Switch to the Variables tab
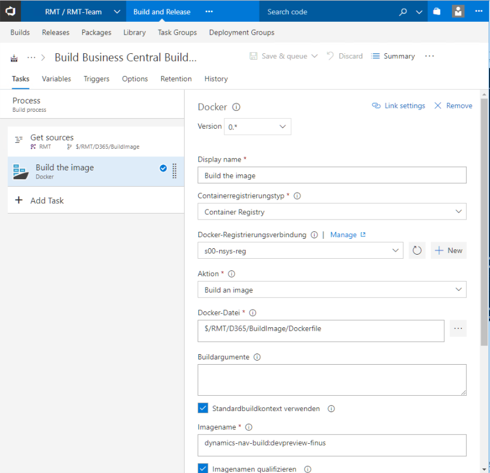The image size is (490, 473). coord(57,79)
